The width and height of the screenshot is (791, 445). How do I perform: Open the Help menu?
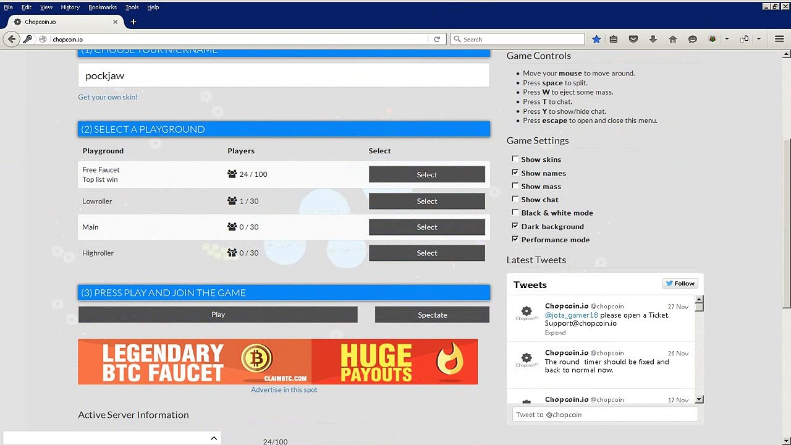tap(153, 7)
